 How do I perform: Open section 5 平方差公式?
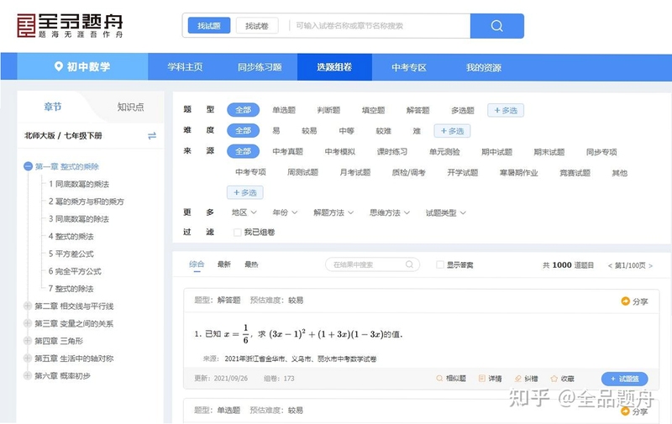[71, 254]
